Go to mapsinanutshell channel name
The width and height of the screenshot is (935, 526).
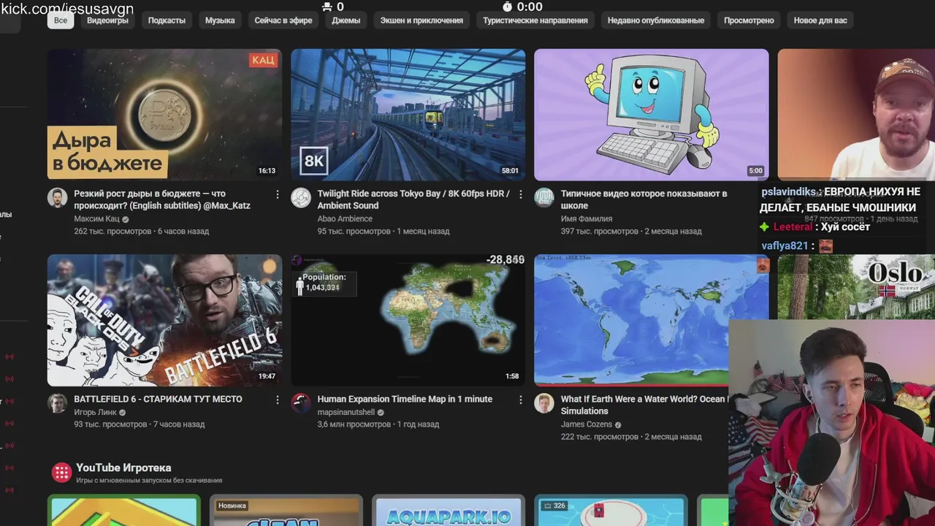(x=346, y=412)
